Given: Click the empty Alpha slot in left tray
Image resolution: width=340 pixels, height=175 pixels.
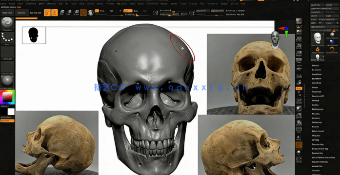Looking at the screenshot, I should pyautogui.click(x=7, y=53).
